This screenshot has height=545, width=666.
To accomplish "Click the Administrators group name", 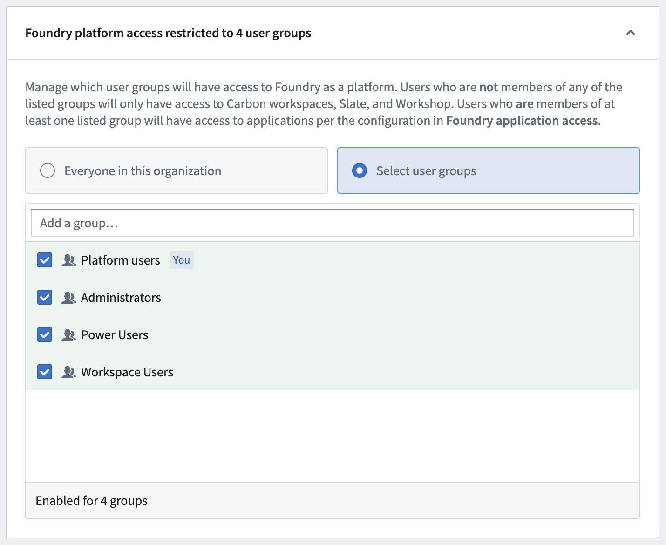I will click(x=121, y=298).
